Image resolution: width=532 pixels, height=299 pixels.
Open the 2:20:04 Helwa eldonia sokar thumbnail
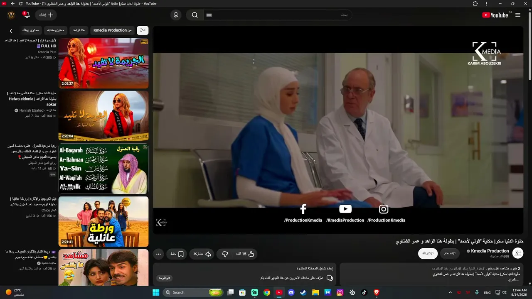[x=103, y=116]
